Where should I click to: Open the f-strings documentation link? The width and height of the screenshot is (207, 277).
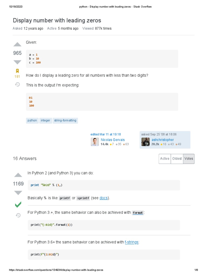[x=132, y=242]
